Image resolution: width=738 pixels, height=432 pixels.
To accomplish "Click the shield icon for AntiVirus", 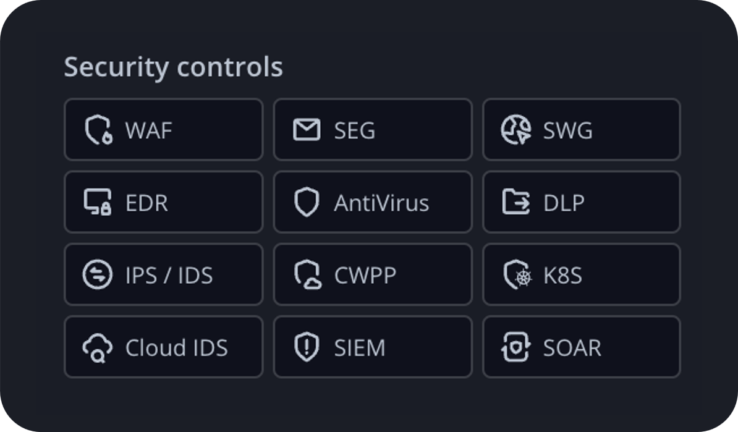I will click(305, 203).
